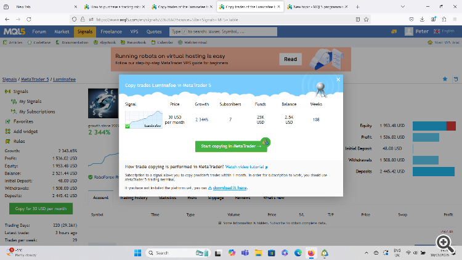Viewport: 462px width, 260px height.
Task: Close the Copy trades Luminafee dialog
Action: 338,79
